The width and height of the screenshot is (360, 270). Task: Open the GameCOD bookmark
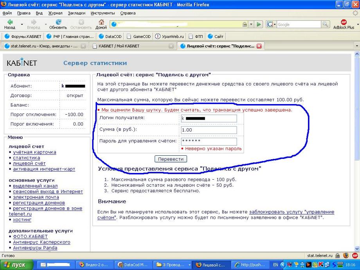click(x=139, y=36)
